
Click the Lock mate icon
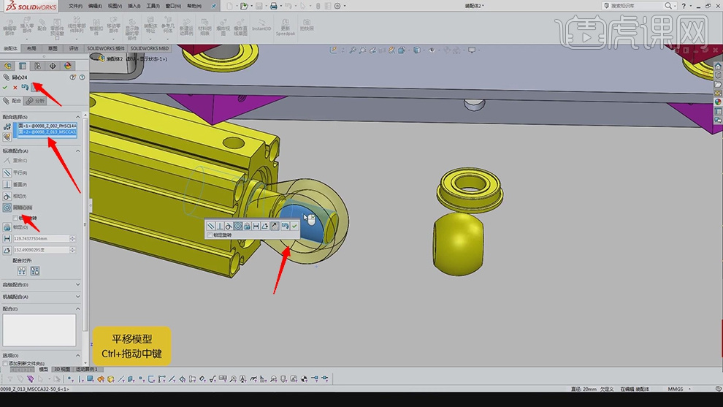pos(7,227)
